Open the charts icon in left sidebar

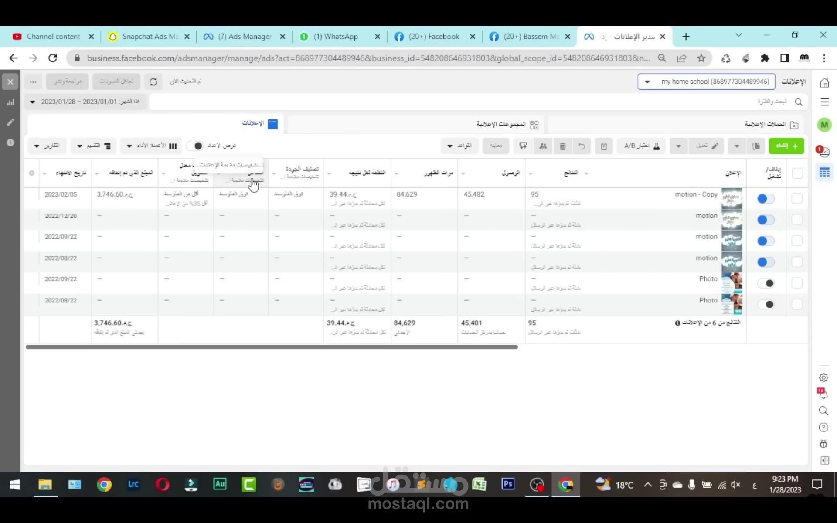pyautogui.click(x=10, y=102)
